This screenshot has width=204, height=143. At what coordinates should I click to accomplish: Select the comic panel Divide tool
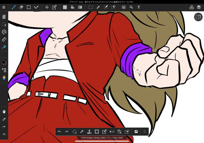pos(124,7)
